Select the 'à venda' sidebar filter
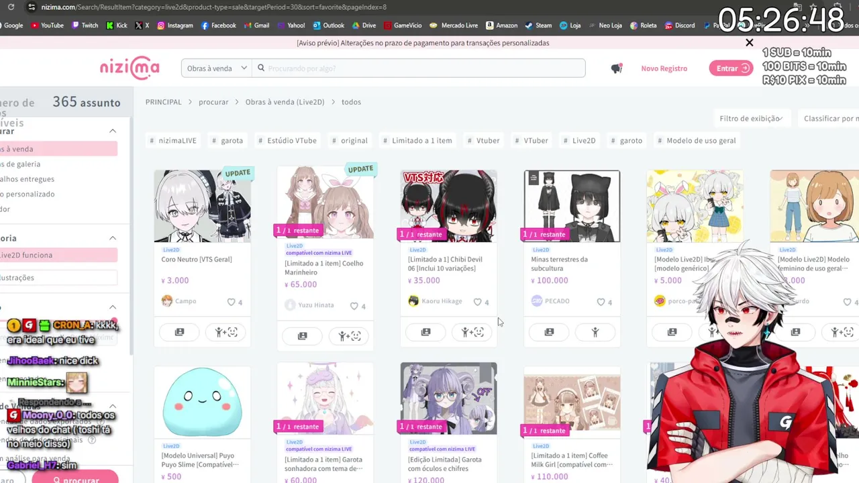 (x=58, y=149)
